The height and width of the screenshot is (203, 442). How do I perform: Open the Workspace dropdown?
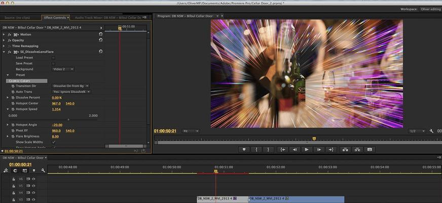430,9
